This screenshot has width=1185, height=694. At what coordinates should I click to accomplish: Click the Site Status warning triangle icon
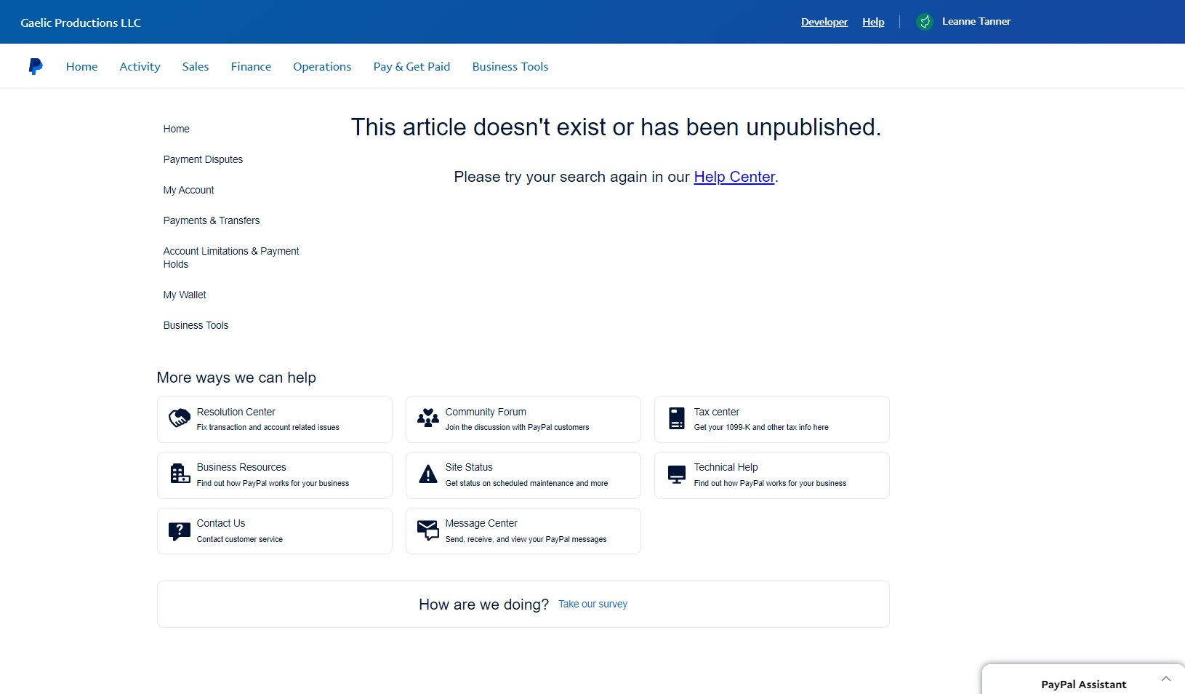pos(427,474)
